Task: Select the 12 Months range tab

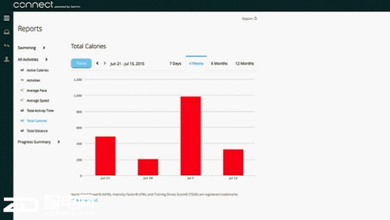Action: tap(245, 64)
